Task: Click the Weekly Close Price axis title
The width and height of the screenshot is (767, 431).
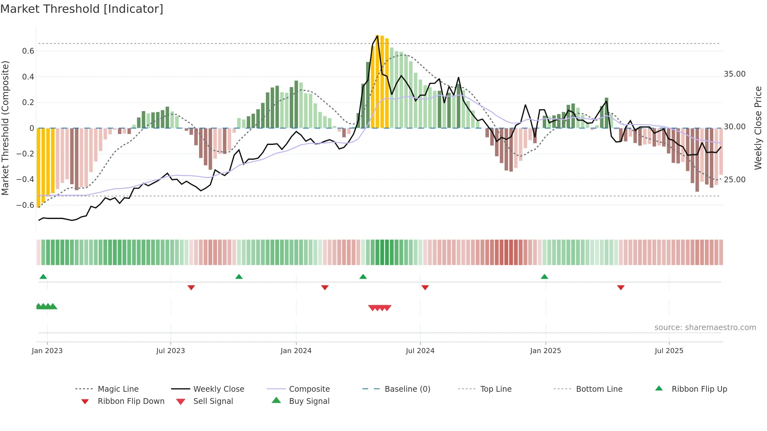Action: [x=758, y=128]
